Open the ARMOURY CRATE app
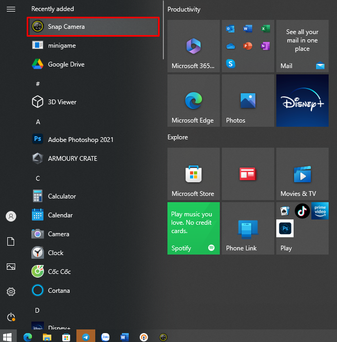The width and height of the screenshot is (337, 342). coord(93,158)
